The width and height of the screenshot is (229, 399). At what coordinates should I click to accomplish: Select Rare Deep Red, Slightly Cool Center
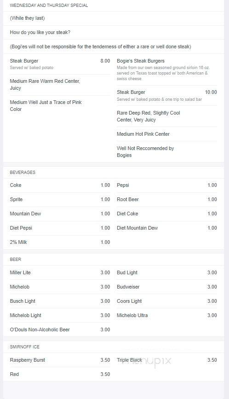click(x=149, y=116)
